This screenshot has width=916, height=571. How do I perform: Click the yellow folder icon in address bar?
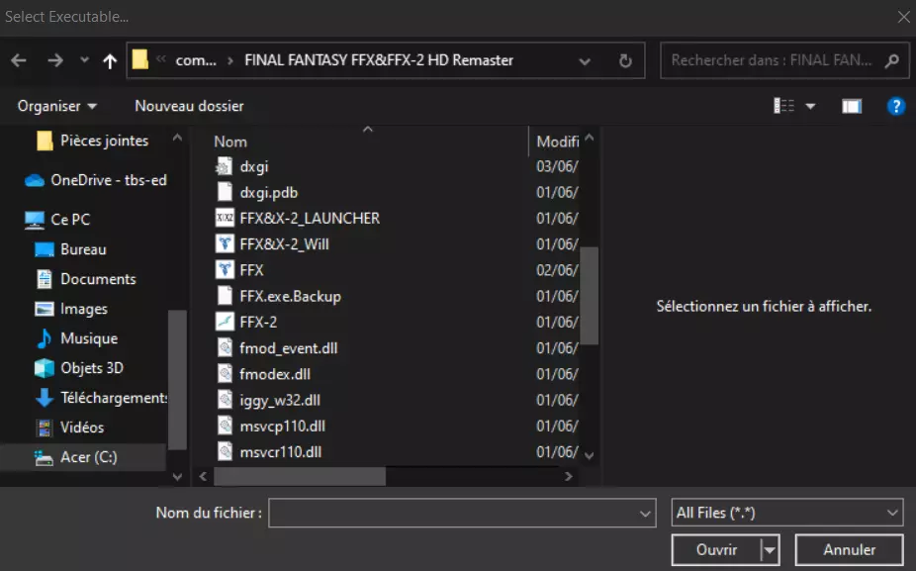click(x=140, y=59)
